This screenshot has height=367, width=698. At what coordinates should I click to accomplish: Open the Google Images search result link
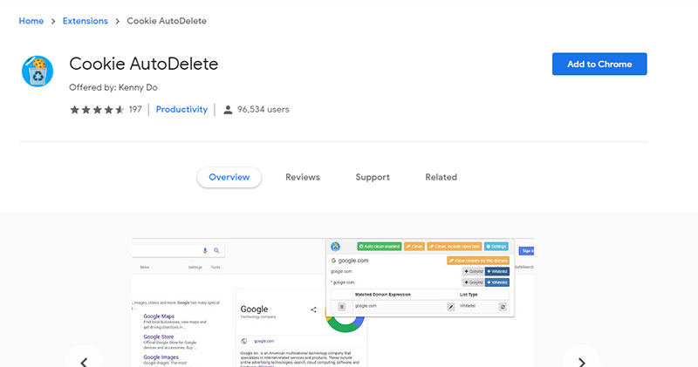161,357
